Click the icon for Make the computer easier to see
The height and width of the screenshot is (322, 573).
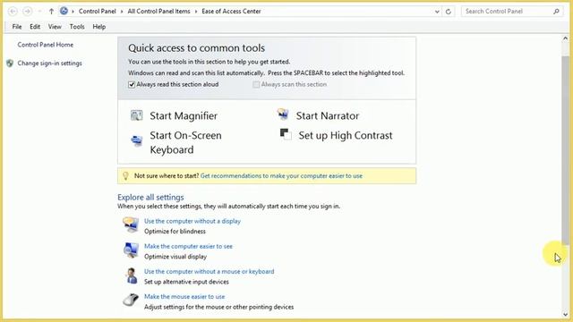pyautogui.click(x=131, y=250)
